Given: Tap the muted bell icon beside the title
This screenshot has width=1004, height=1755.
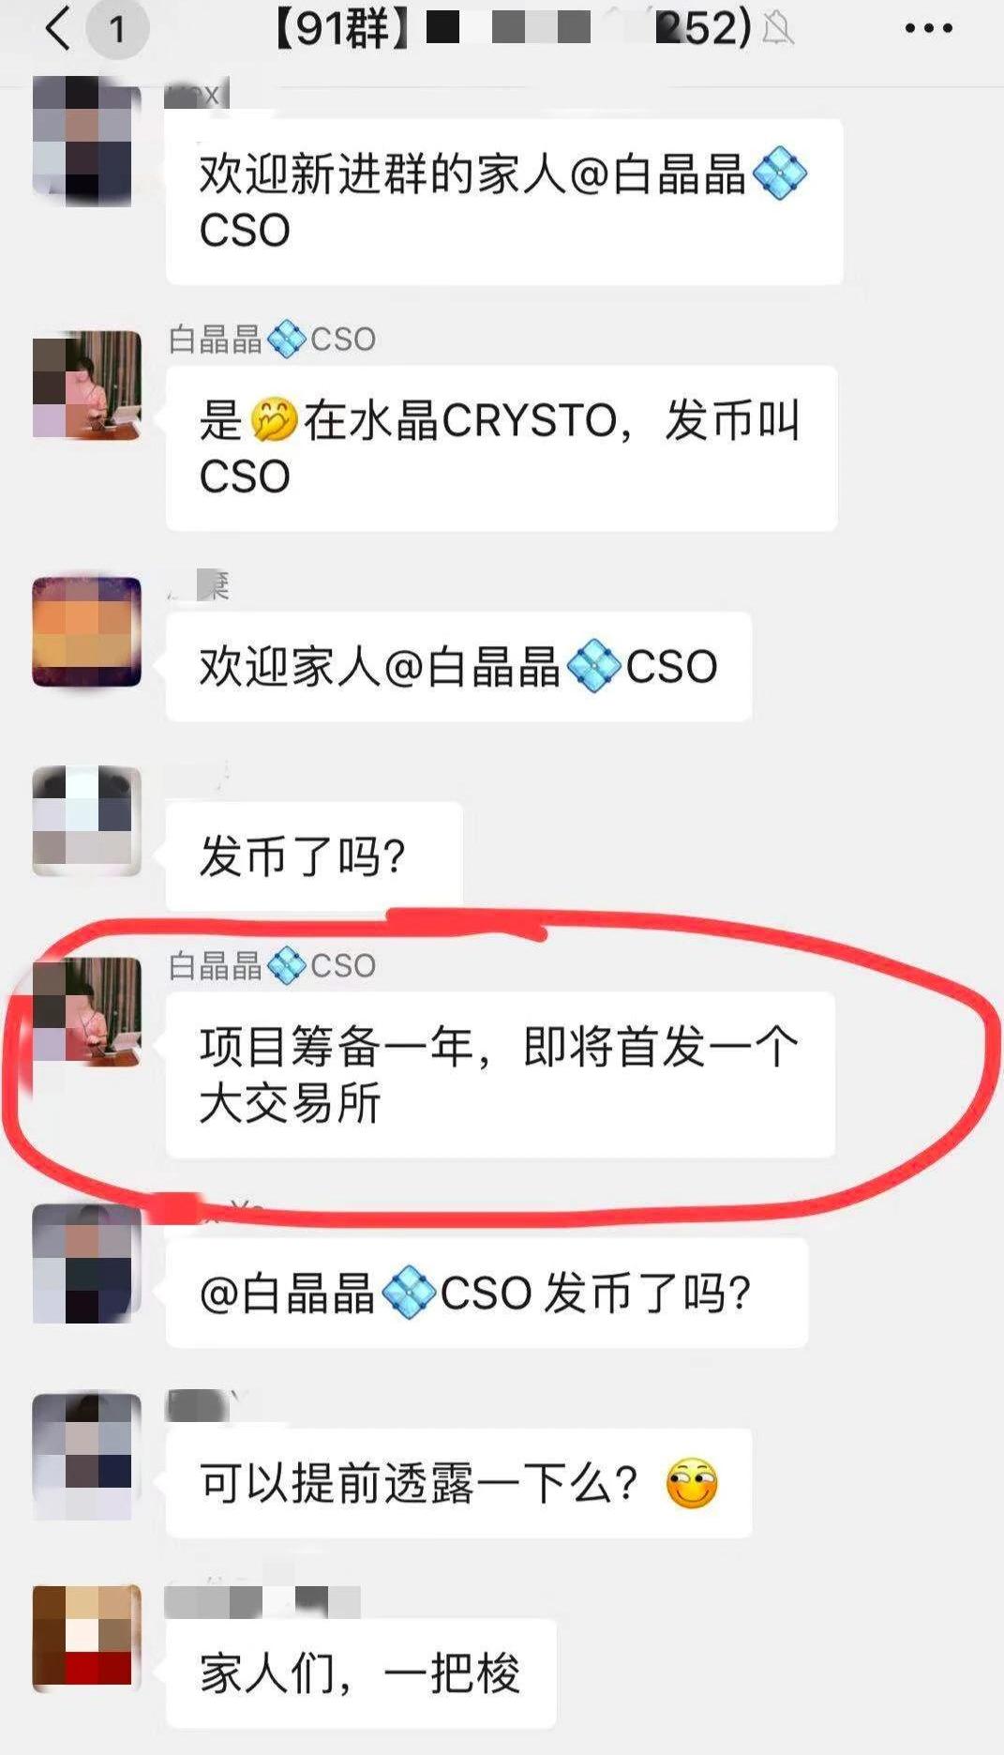Looking at the screenshot, I should [x=777, y=30].
